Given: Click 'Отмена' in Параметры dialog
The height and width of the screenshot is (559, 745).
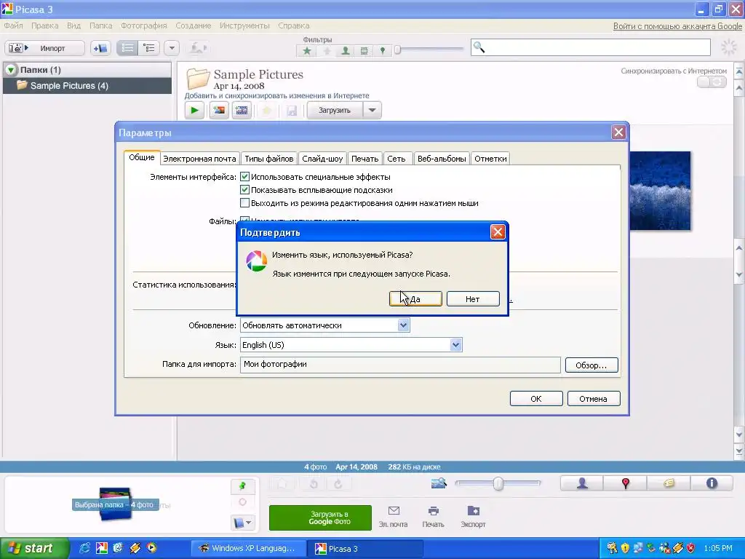Looking at the screenshot, I should pyautogui.click(x=594, y=399).
